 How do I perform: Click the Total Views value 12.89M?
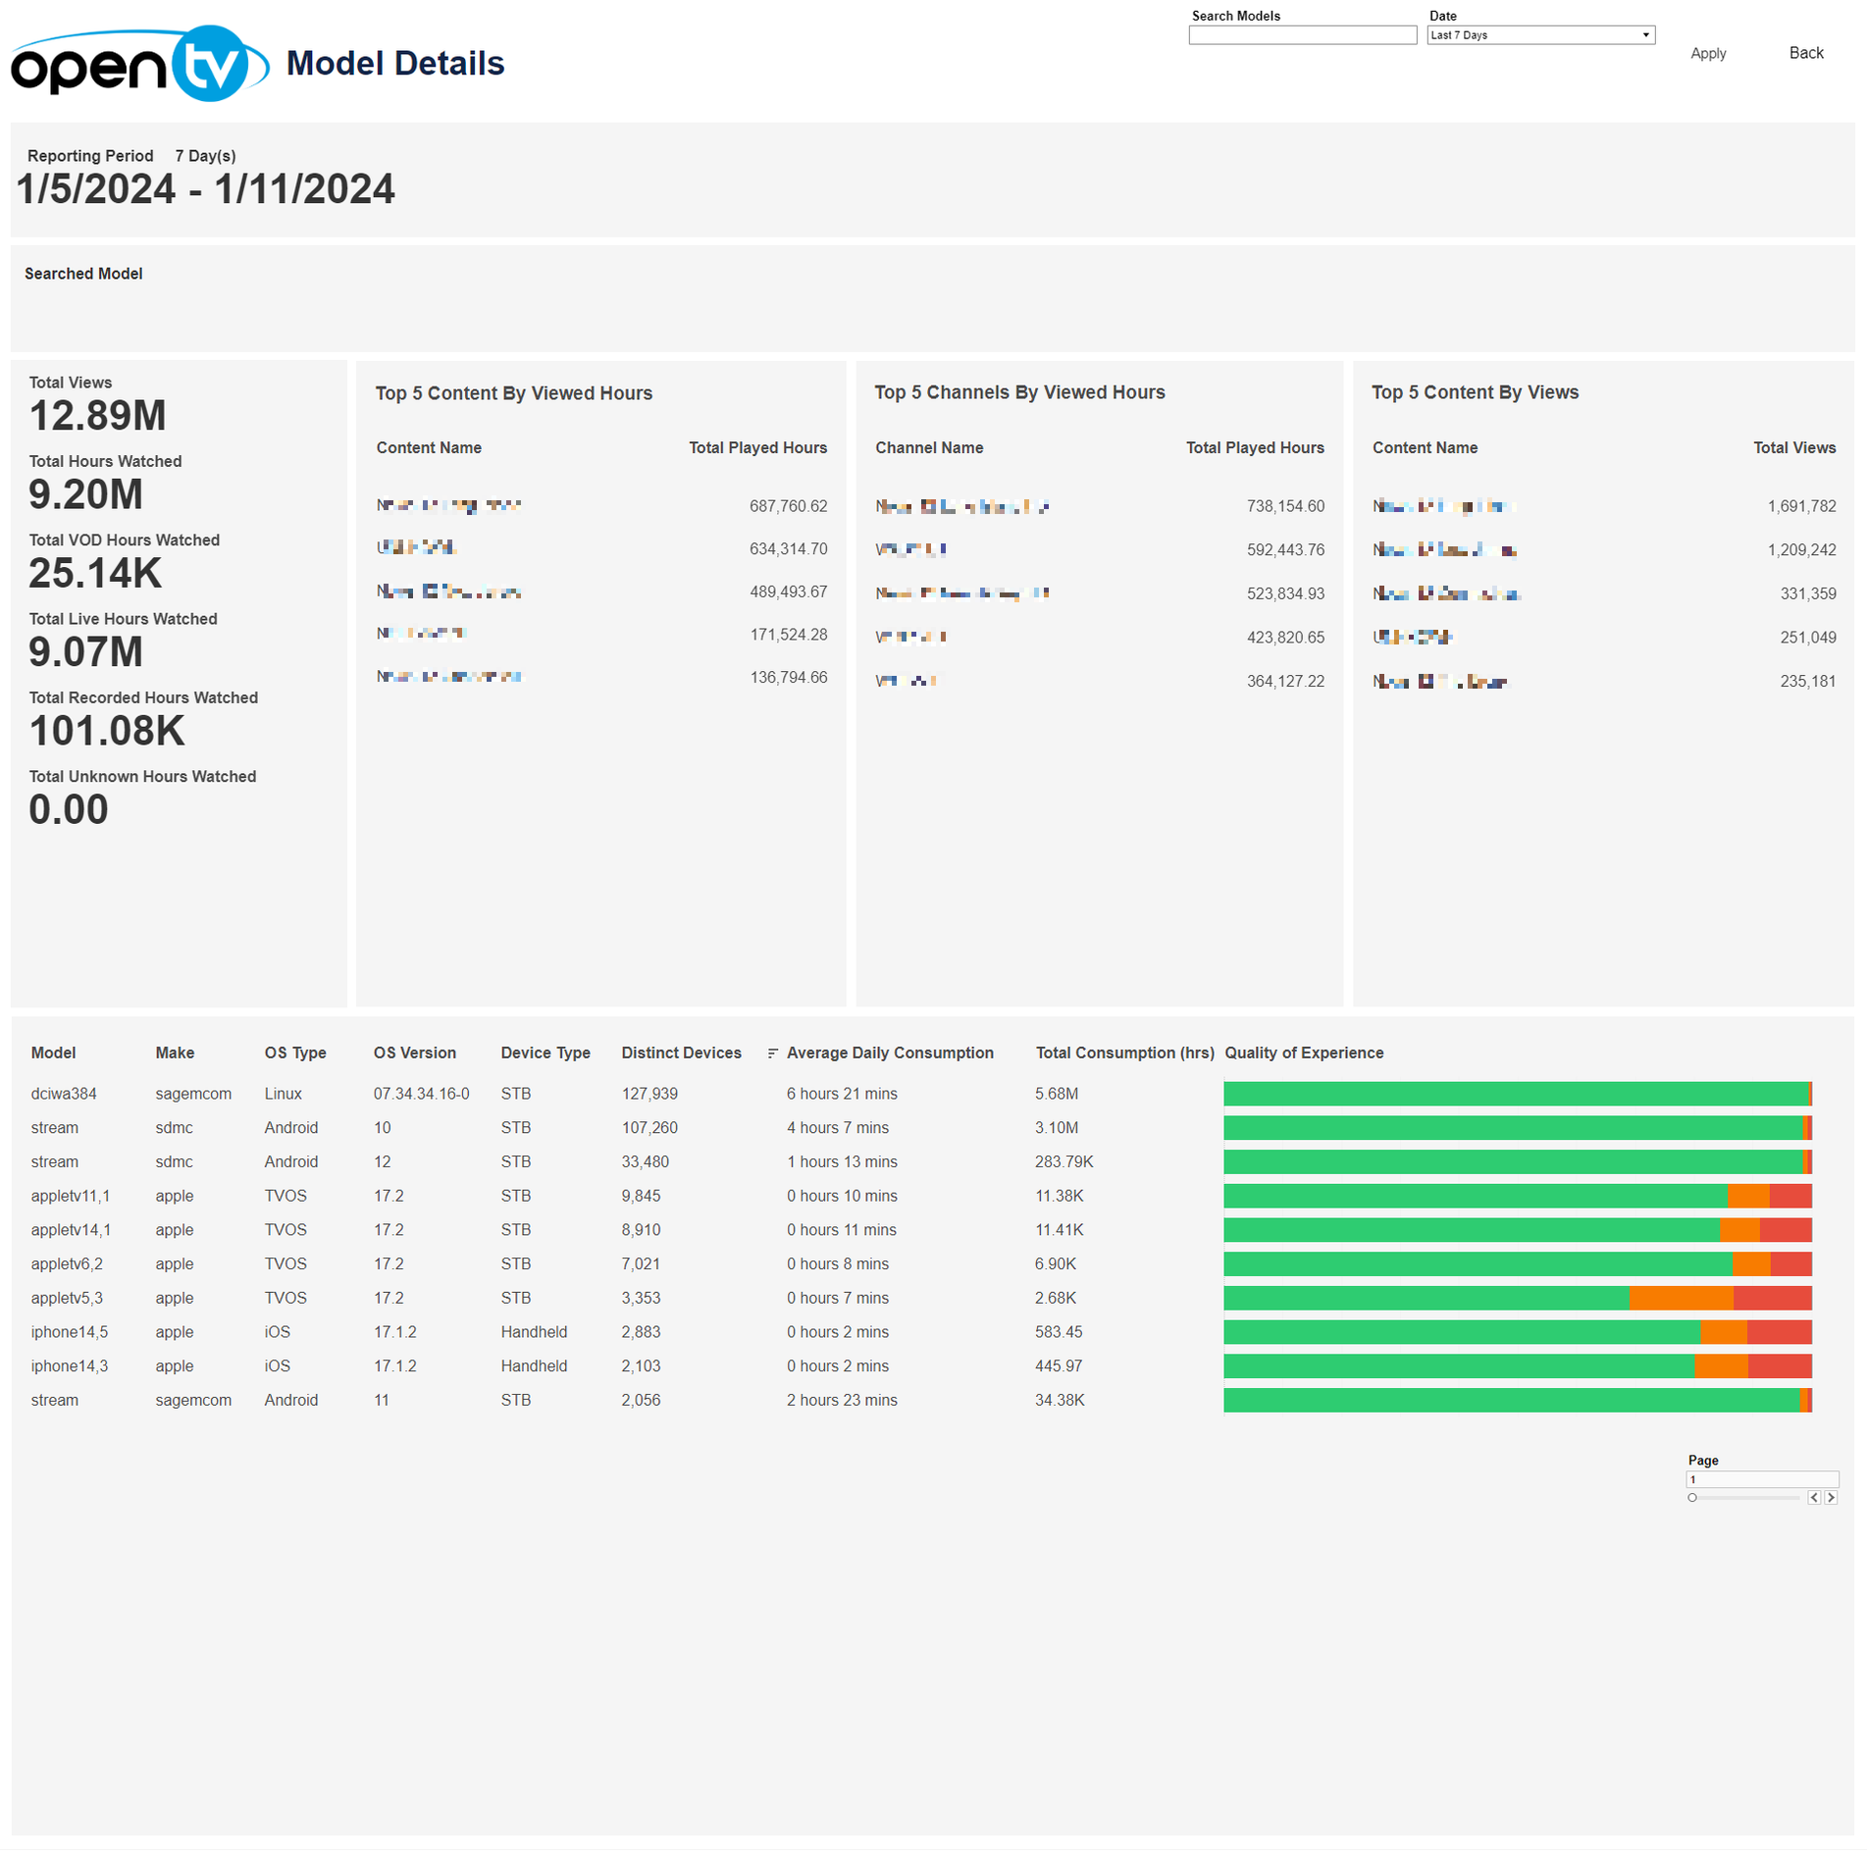(97, 416)
